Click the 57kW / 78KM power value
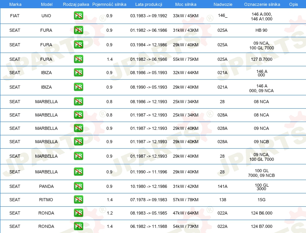This screenshot has width=306, height=233. (x=185, y=200)
